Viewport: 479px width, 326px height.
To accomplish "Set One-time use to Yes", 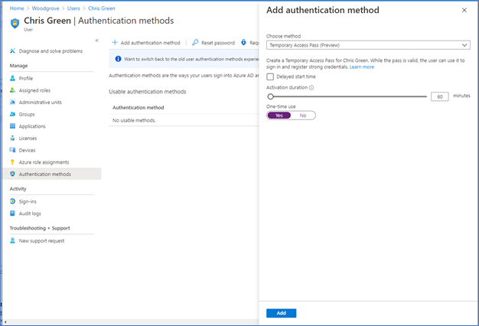I will [x=279, y=116].
